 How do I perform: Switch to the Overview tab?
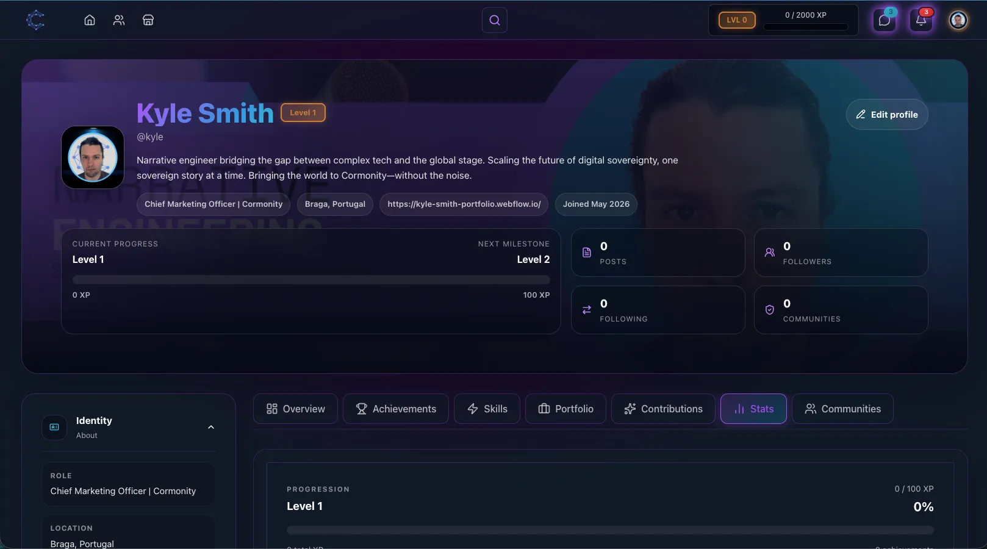coord(295,409)
